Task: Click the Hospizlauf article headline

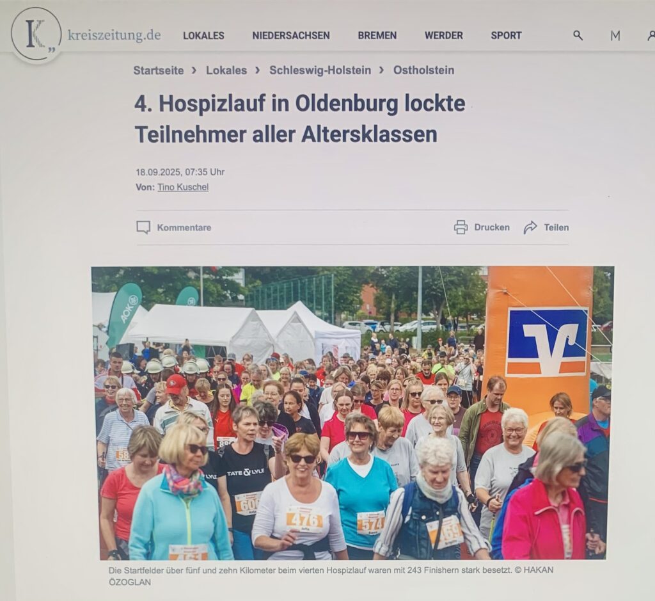Action: pyautogui.click(x=299, y=118)
